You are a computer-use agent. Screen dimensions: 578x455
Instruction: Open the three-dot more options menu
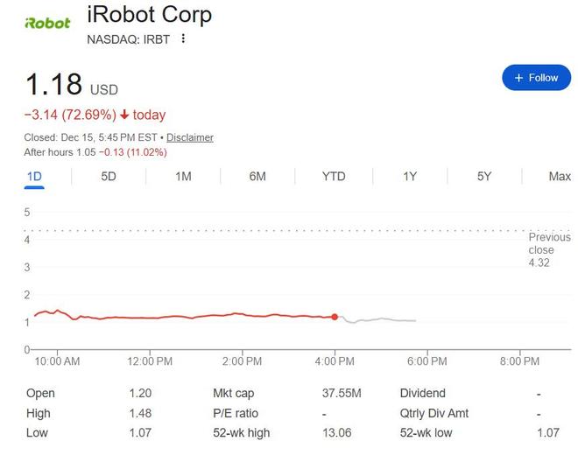(183, 38)
